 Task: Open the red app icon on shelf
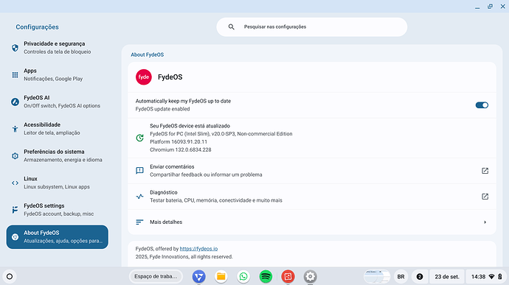pos(288,277)
